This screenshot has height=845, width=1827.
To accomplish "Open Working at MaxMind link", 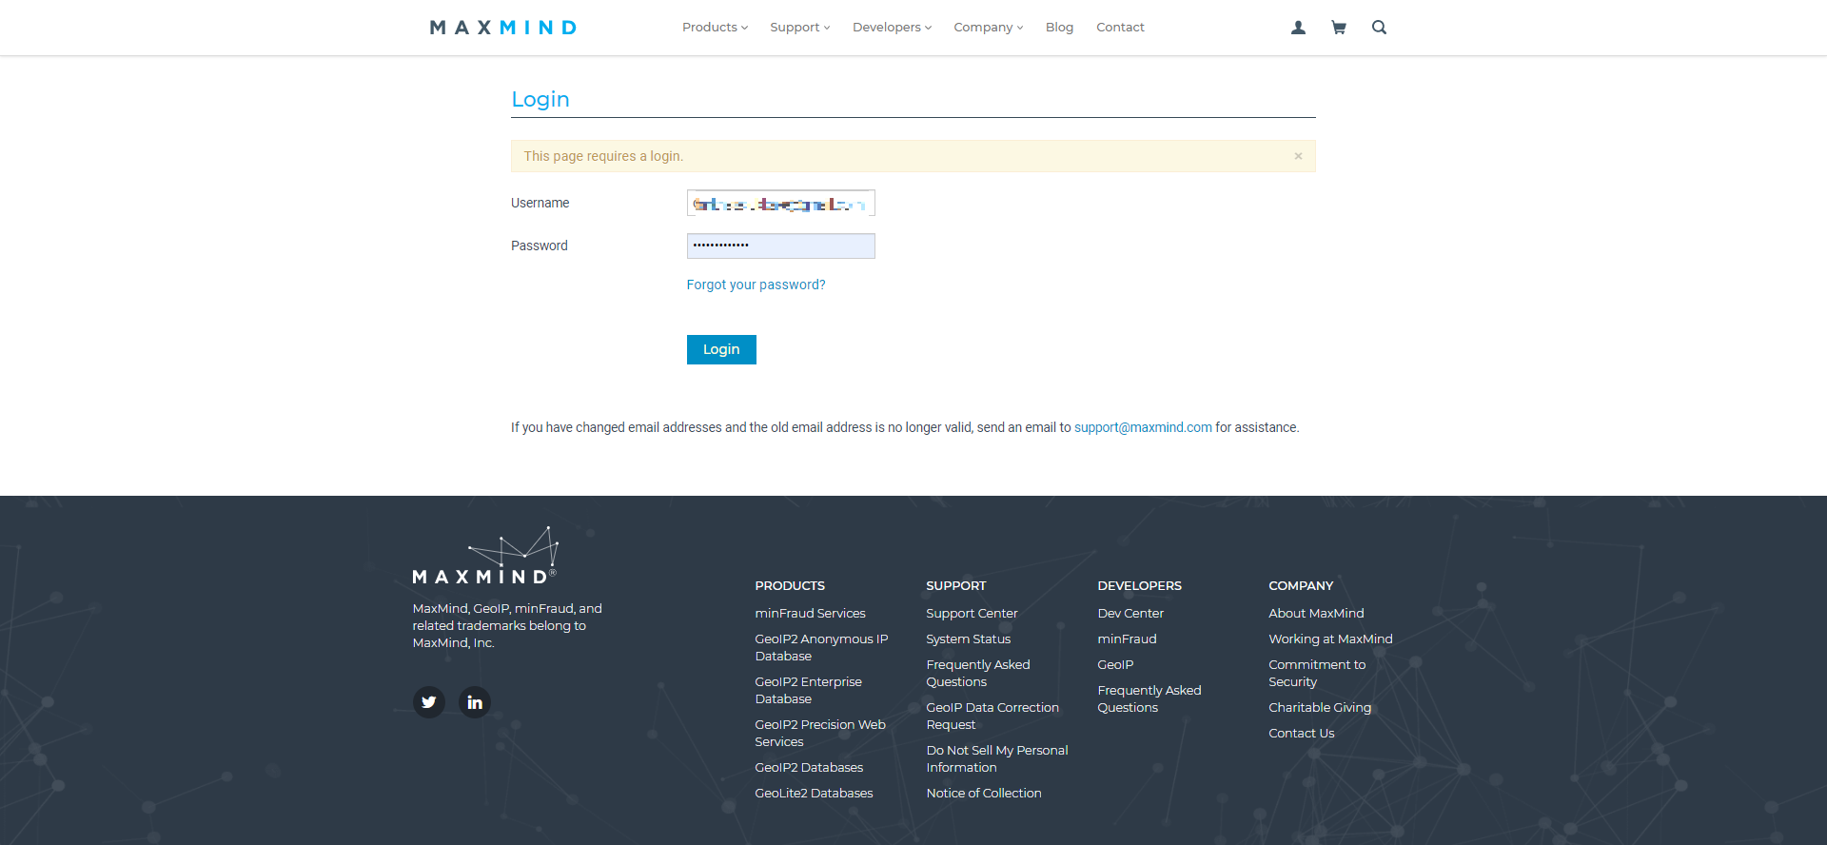I will click(1330, 639).
